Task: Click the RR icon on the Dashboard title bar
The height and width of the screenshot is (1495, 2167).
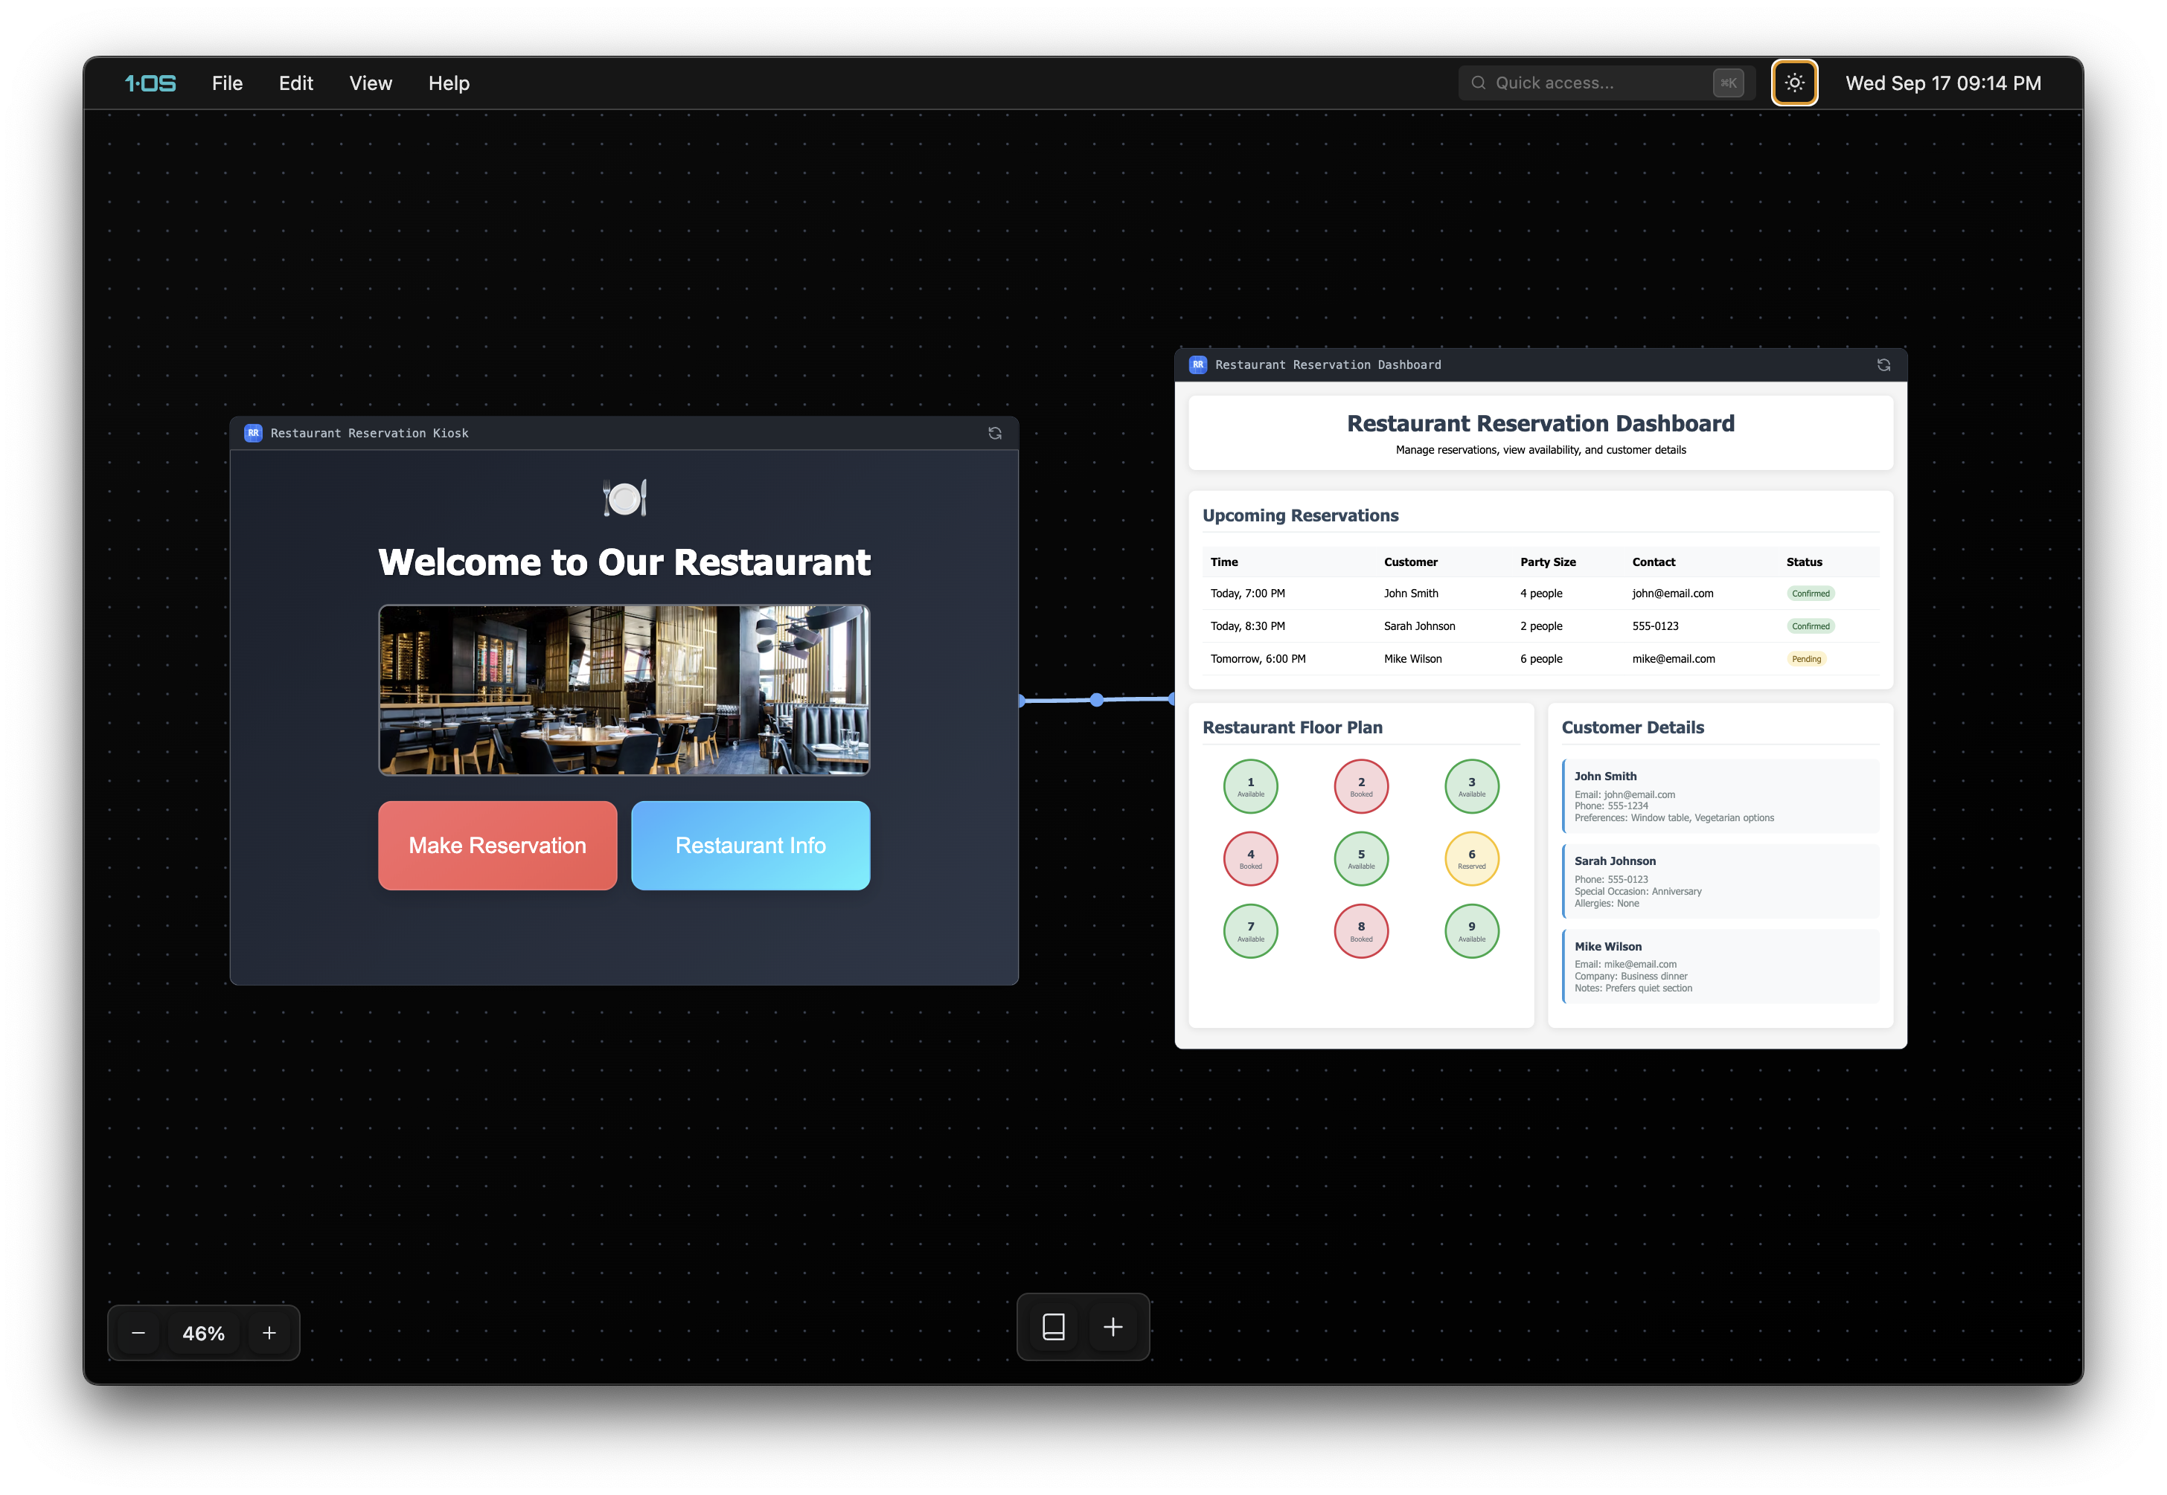Action: tap(1198, 365)
